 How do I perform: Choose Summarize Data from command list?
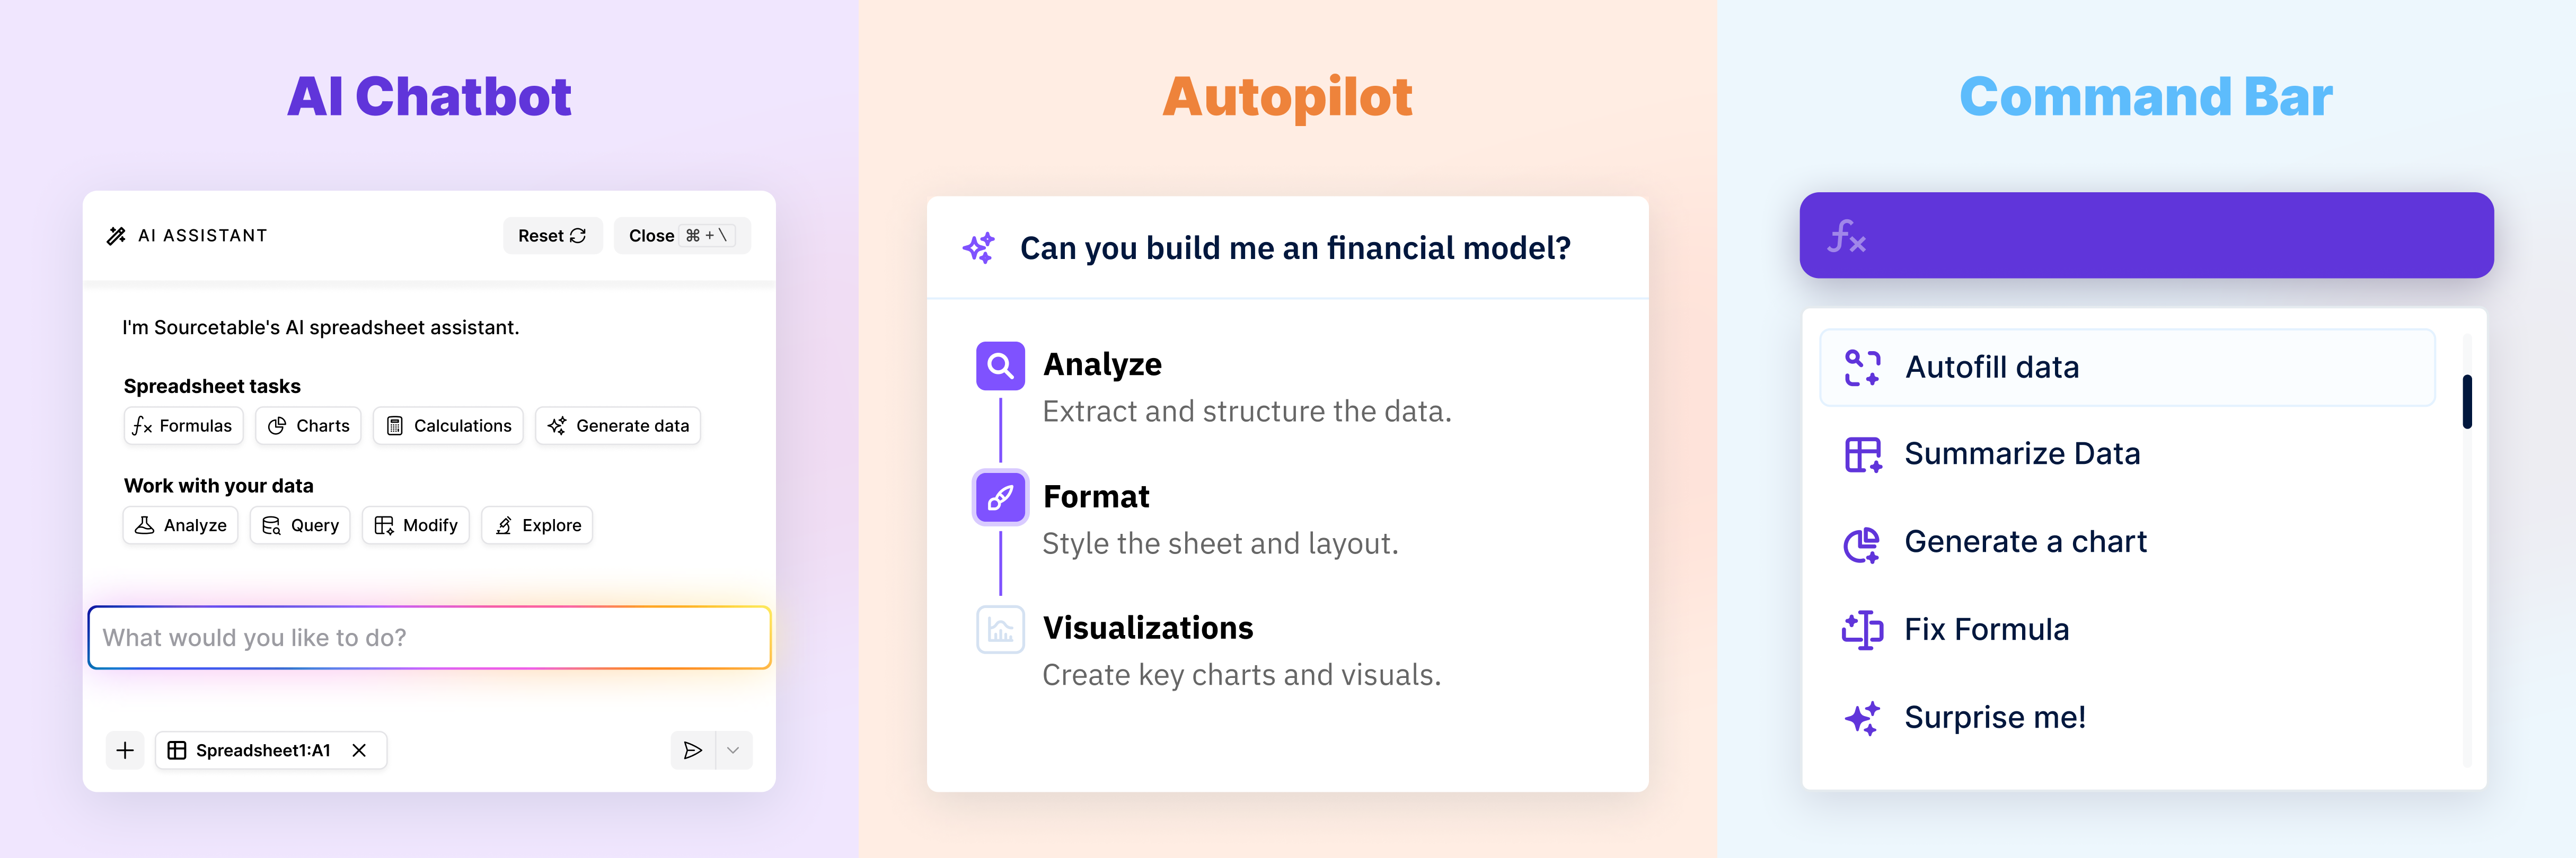point(2021,454)
